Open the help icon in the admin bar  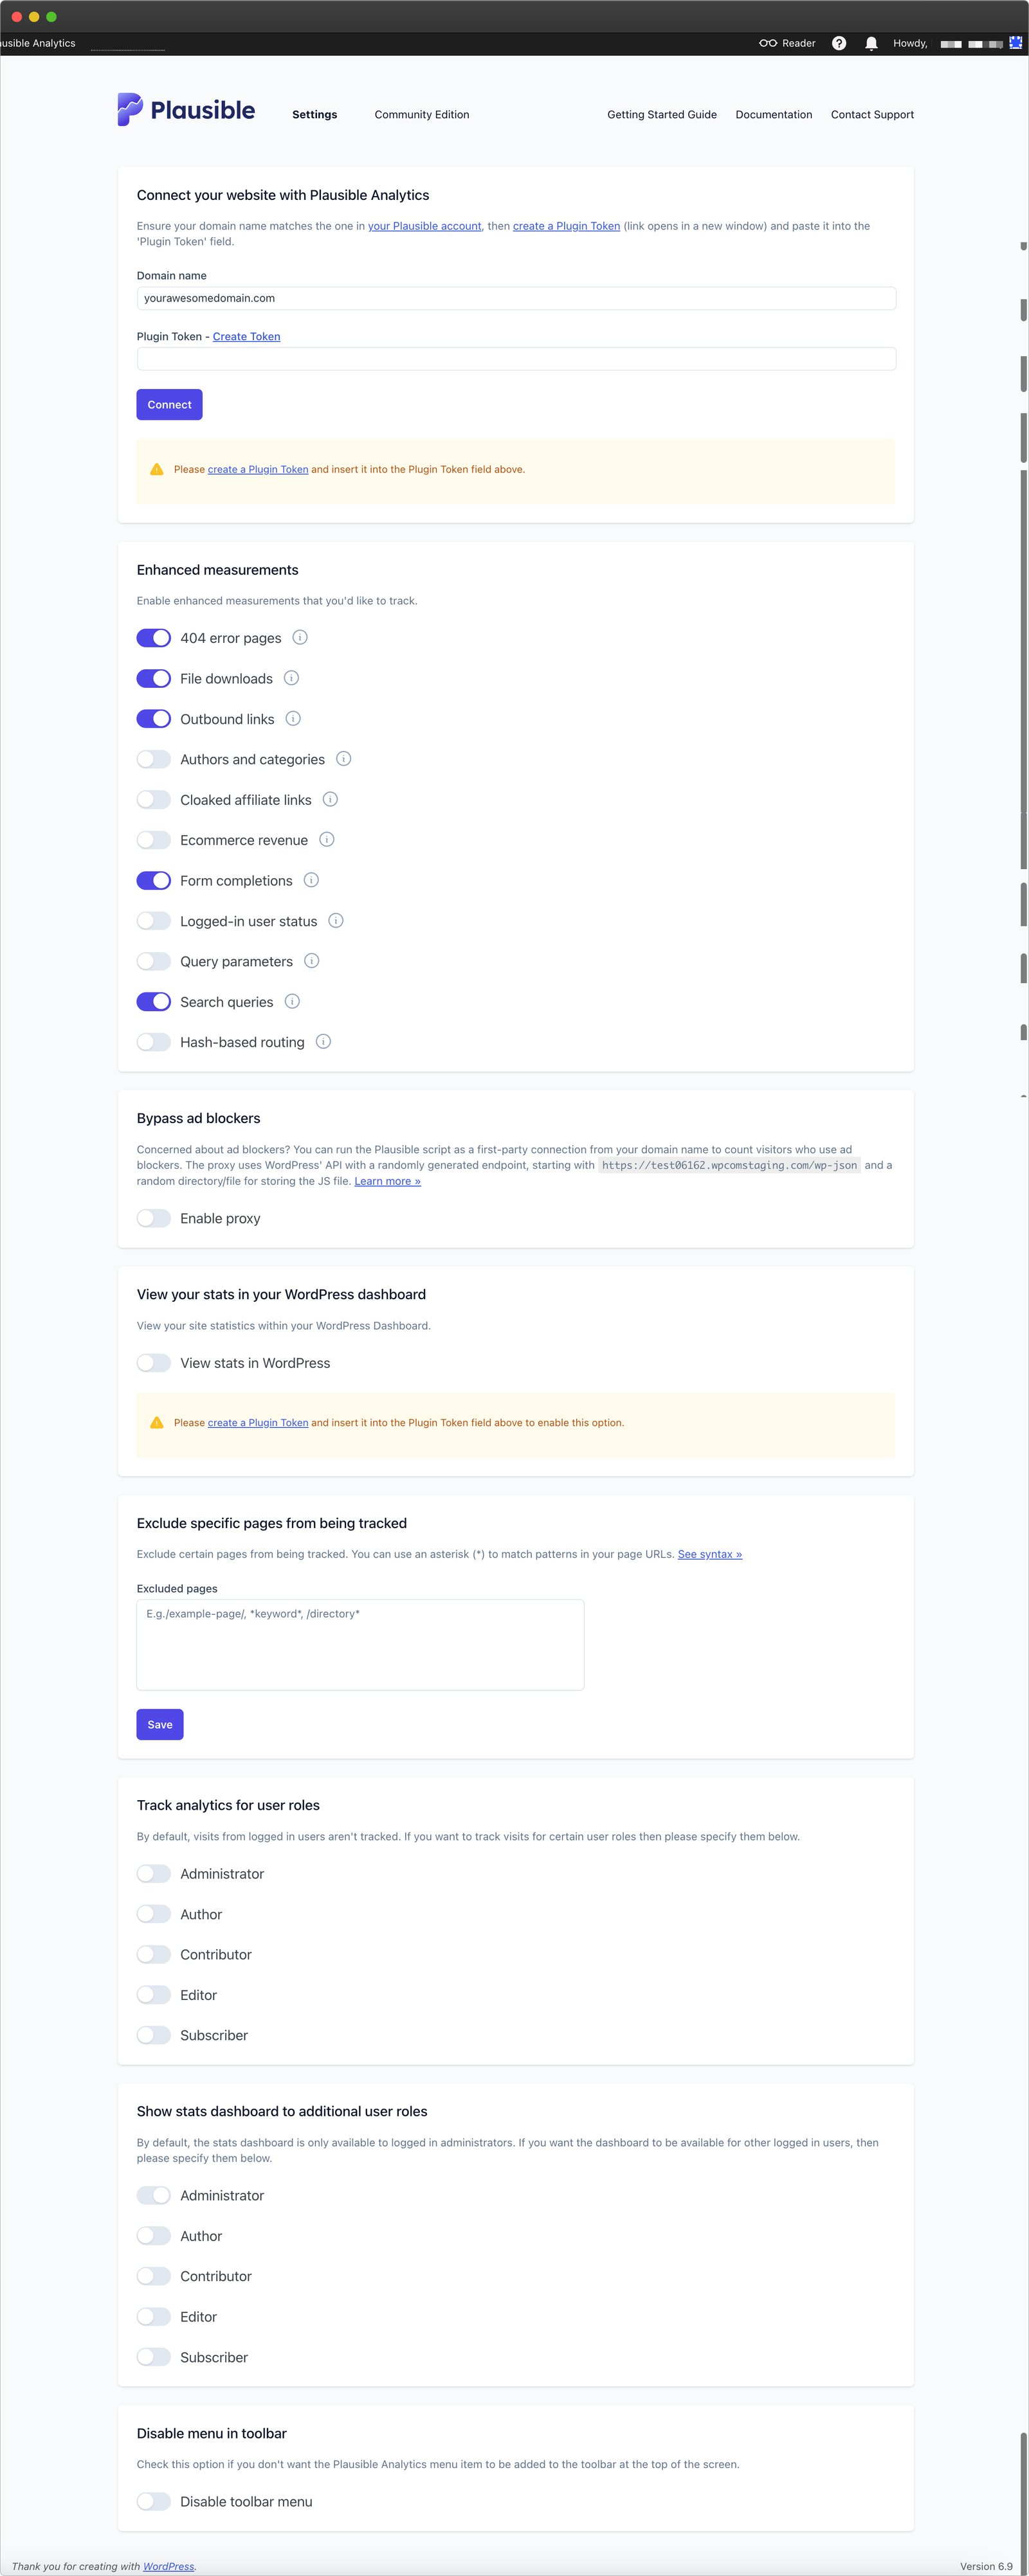tap(838, 43)
